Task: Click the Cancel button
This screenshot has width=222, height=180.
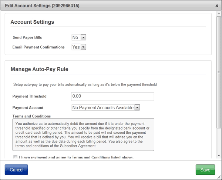Action: (x=16, y=170)
